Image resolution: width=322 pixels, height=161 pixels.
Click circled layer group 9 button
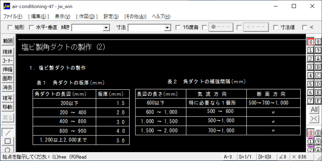(x=318, y=141)
